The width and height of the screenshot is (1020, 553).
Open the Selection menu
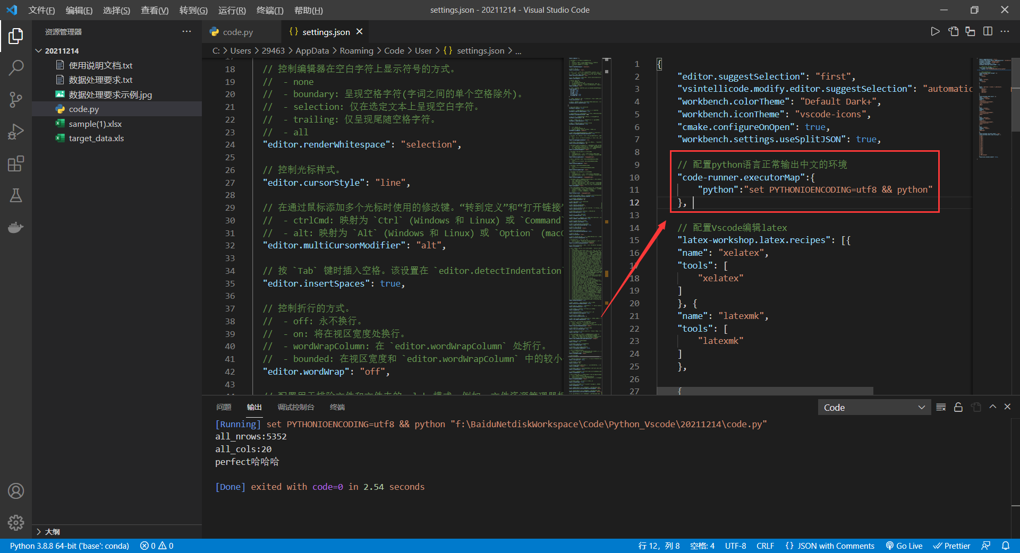click(x=116, y=10)
